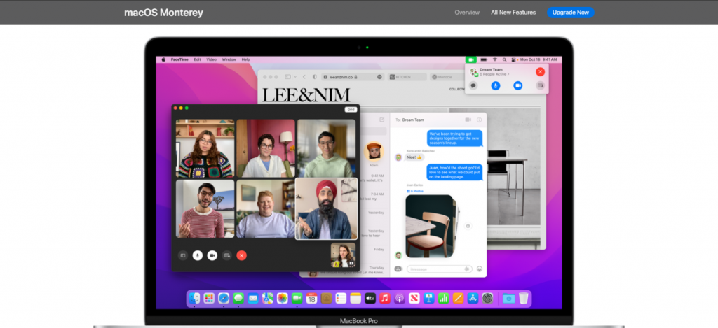Toggle microphone in Dream Team popup
This screenshot has height=328, width=718.
[496, 85]
